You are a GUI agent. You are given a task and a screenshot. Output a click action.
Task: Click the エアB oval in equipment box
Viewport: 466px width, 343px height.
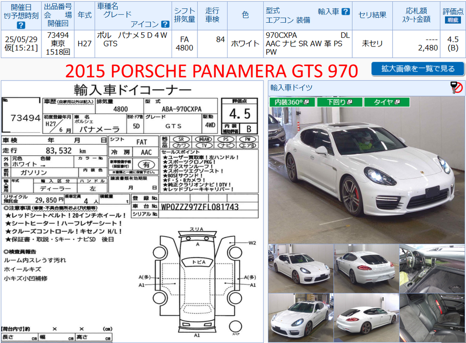pyautogui.click(x=248, y=146)
